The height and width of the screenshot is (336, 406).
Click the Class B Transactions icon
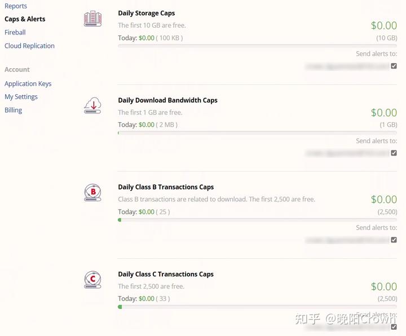click(92, 192)
